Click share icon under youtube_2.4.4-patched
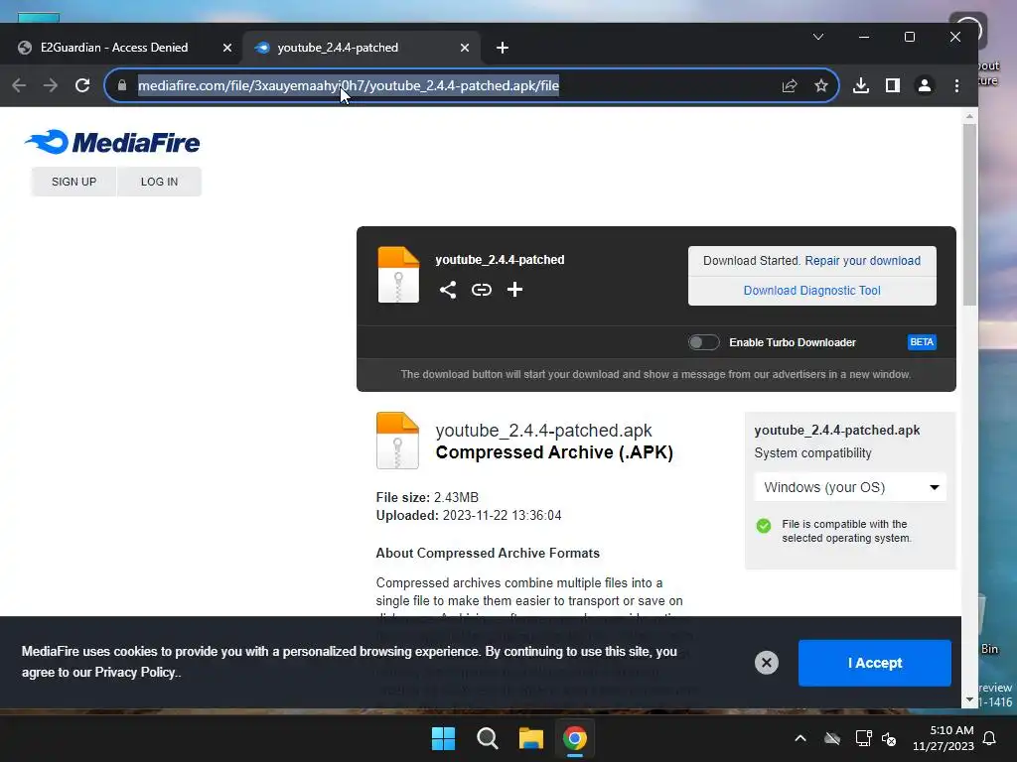Image resolution: width=1017 pixels, height=762 pixels. 448,290
